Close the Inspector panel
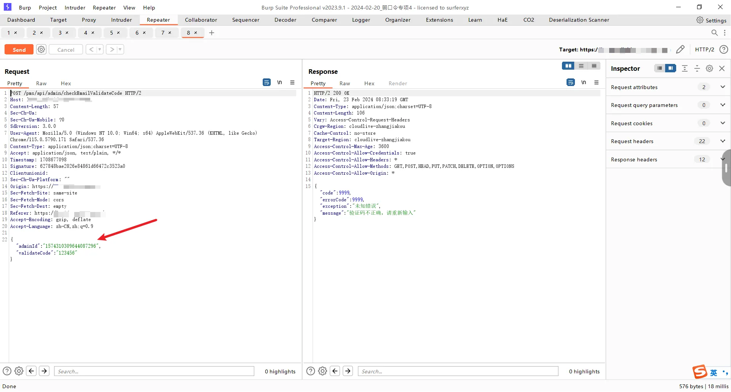Viewport: 731px width, 392px height. (x=722, y=69)
